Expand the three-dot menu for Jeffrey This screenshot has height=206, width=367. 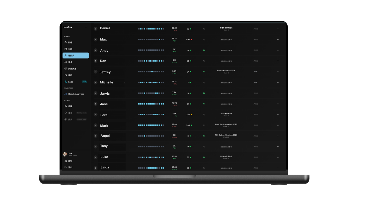pos(278,72)
